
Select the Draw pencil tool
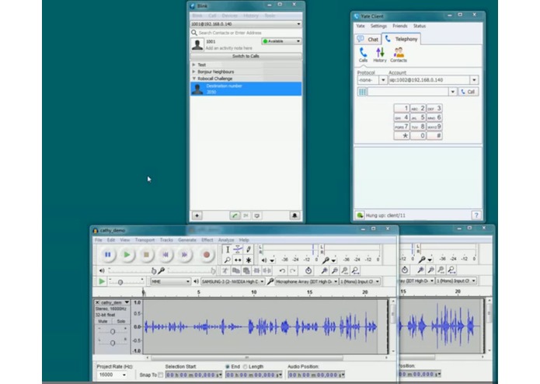pyautogui.click(x=249, y=250)
